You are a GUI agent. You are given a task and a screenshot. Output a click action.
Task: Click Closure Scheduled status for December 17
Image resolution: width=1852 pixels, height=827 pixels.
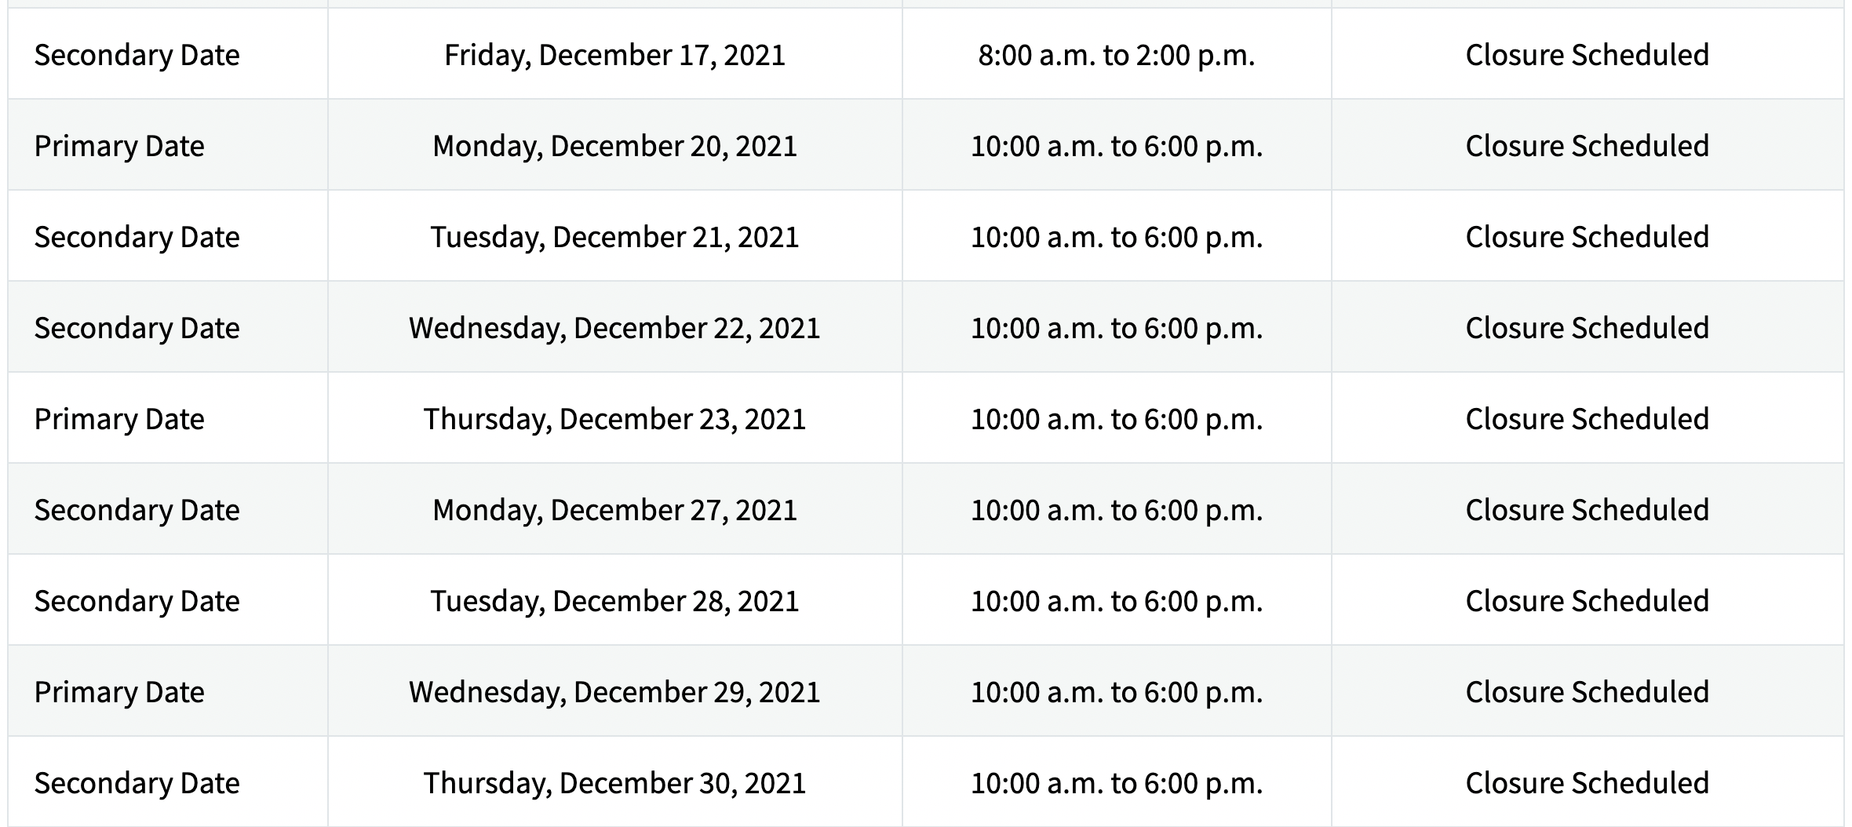click(x=1587, y=55)
